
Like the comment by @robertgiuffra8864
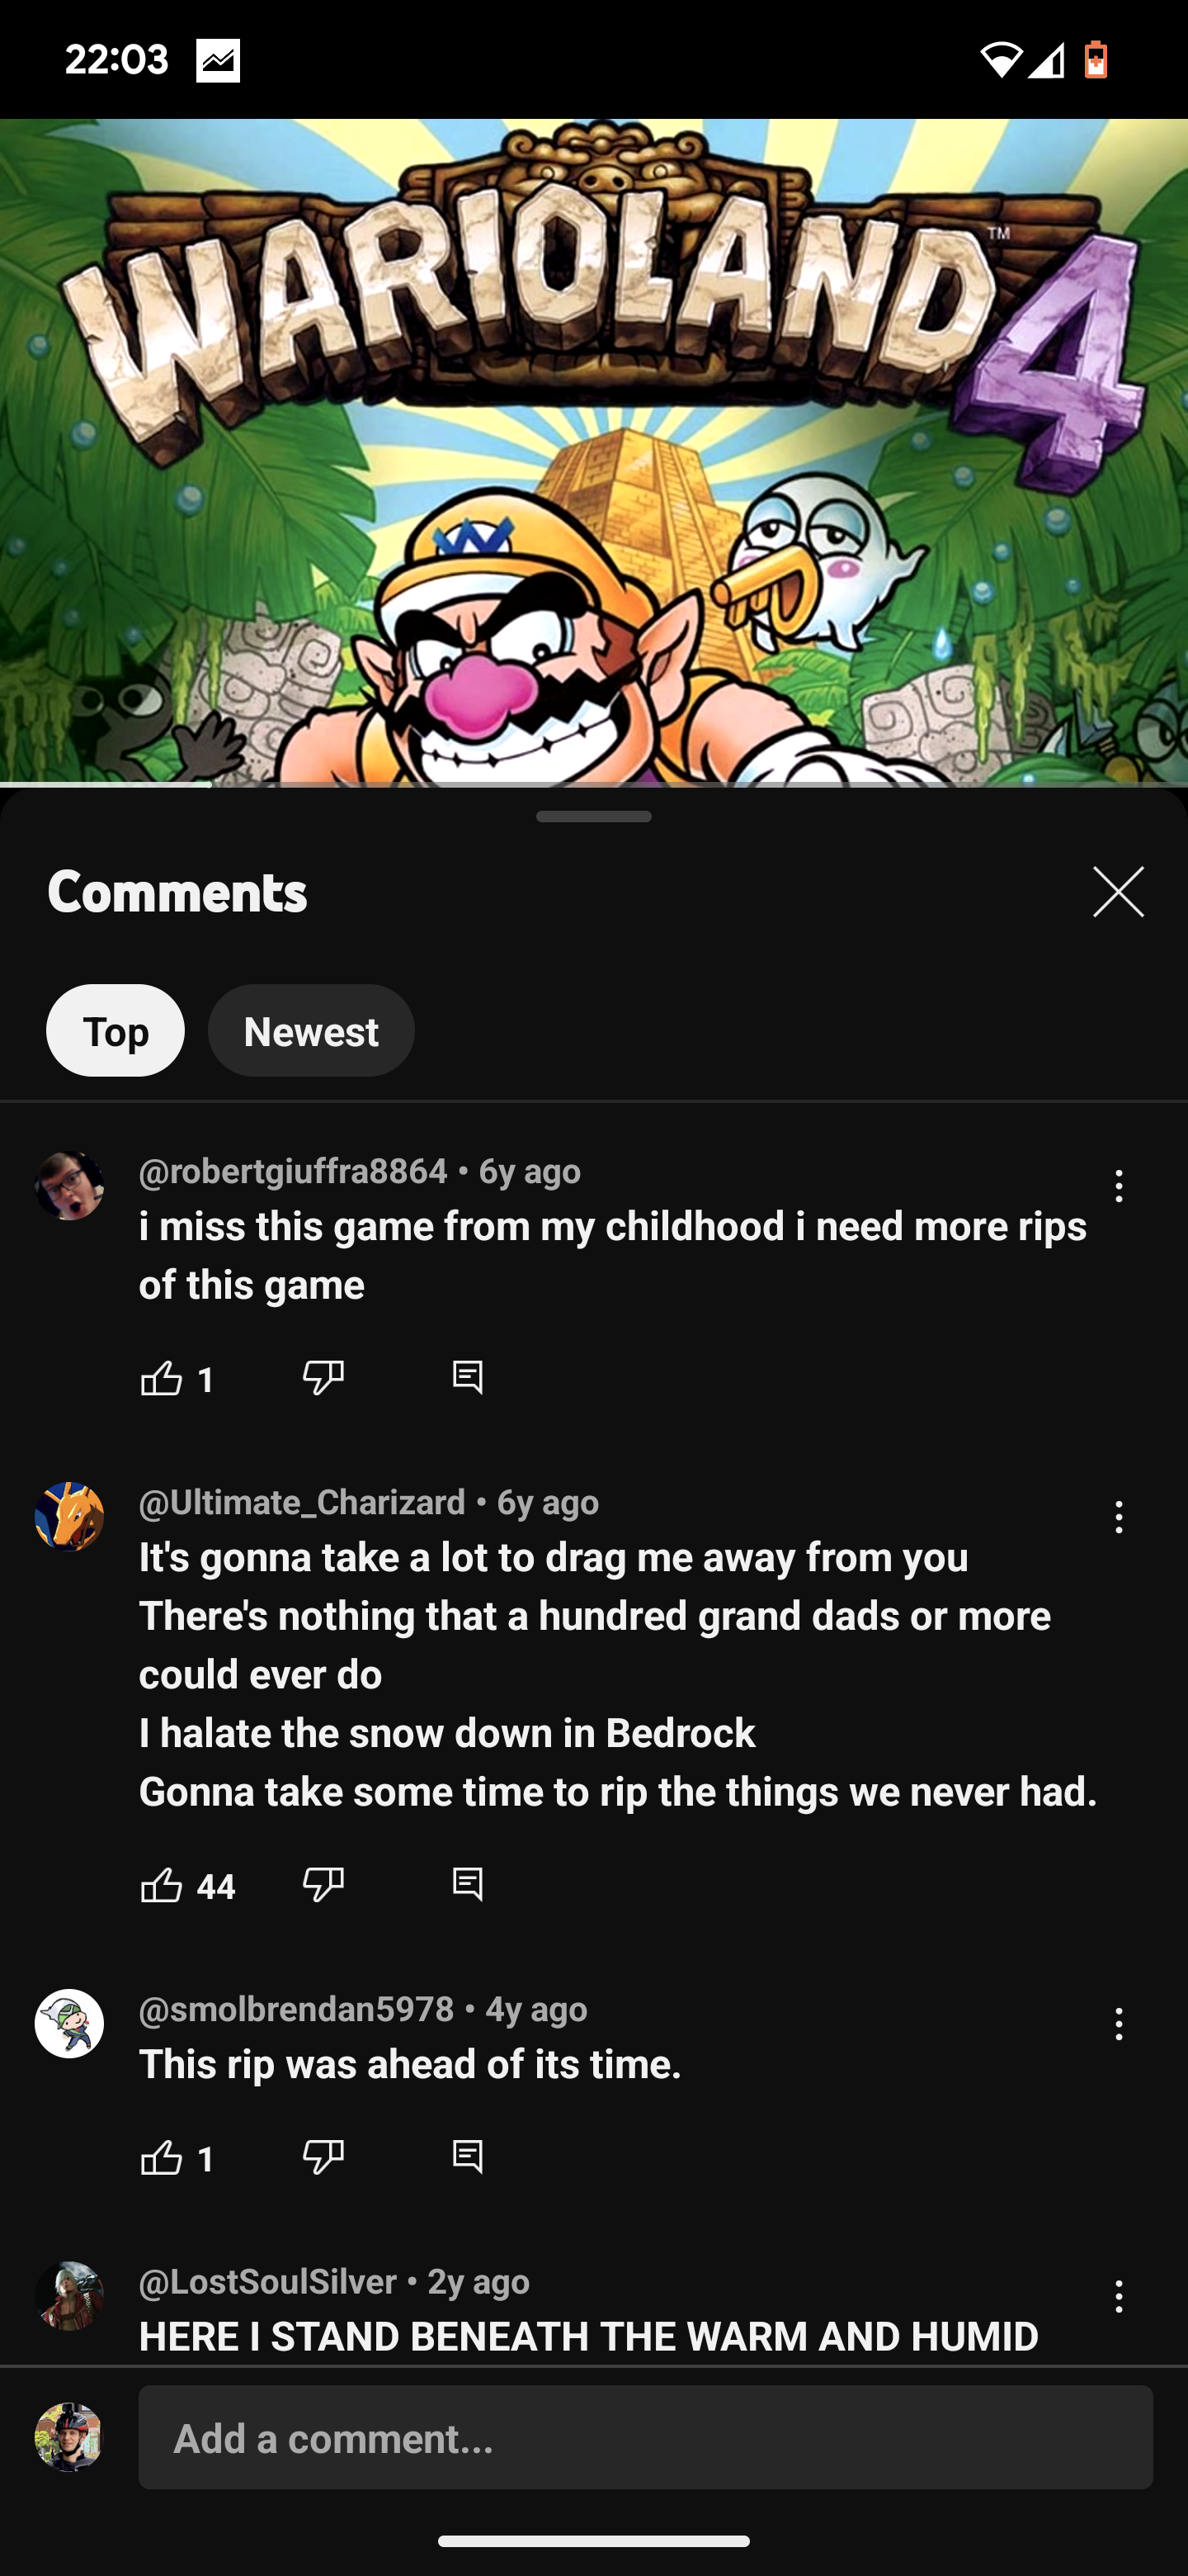162,1378
